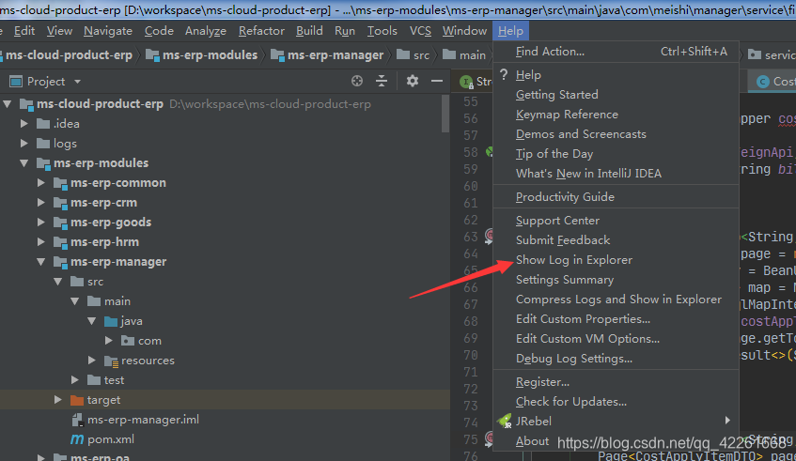The width and height of the screenshot is (796, 461).
Task: Click the Project view window icon
Action: 16,81
